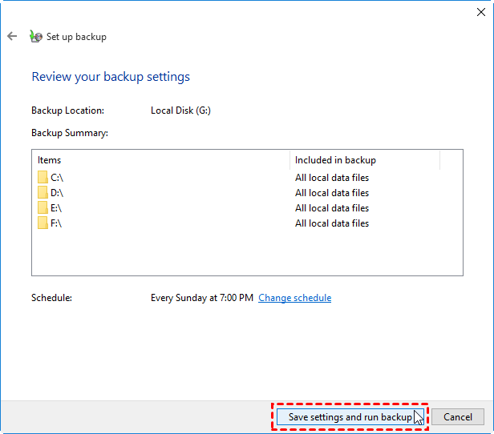
Task: Select the F:\ folder icon
Action: 43,223
